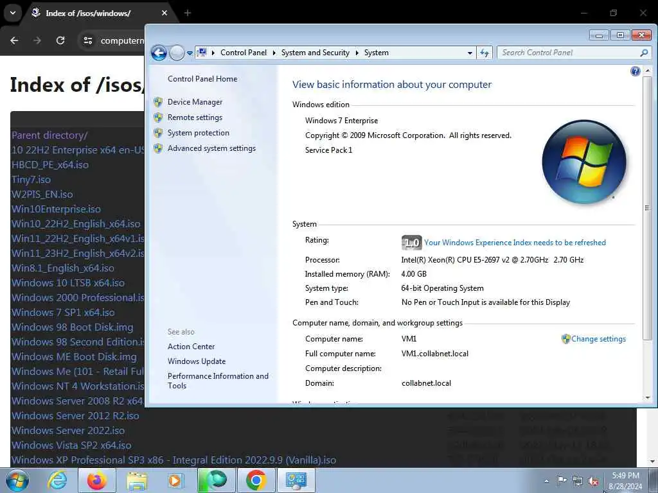Open the Parent directory link
This screenshot has height=493, width=658.
49,135
